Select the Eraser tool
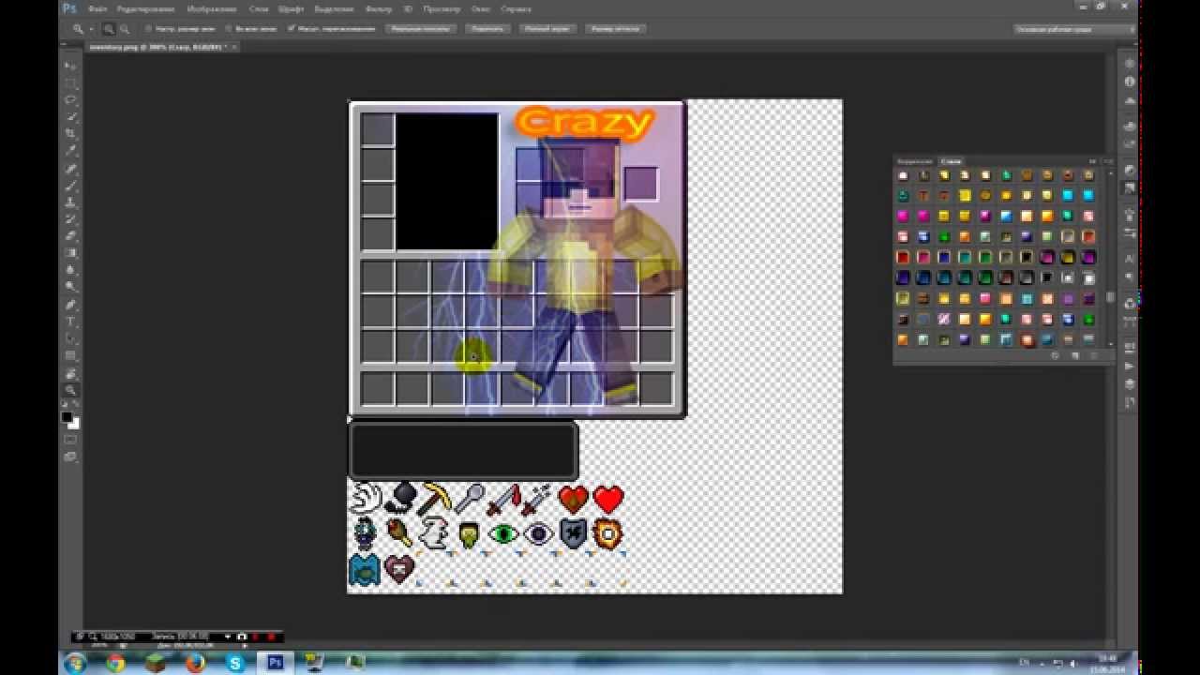This screenshot has width=1200, height=675. tap(70, 236)
